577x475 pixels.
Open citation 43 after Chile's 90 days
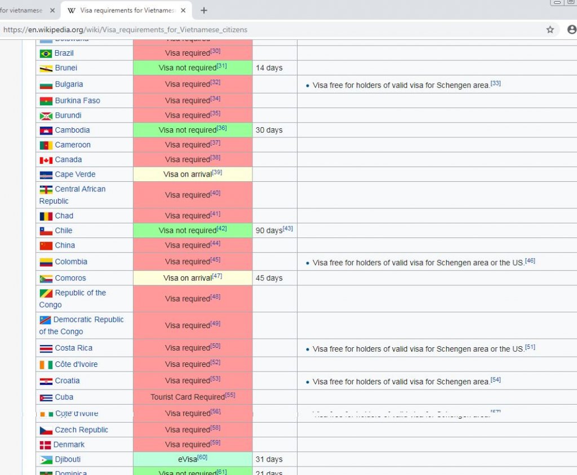(x=288, y=228)
